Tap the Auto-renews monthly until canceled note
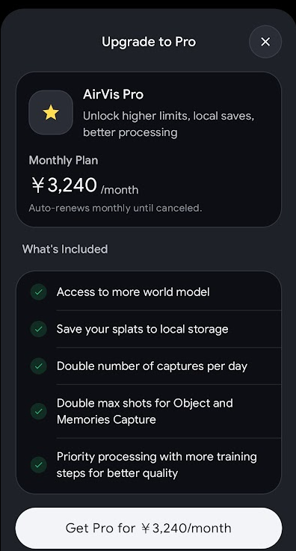Image resolution: width=296 pixels, height=551 pixels. (115, 208)
